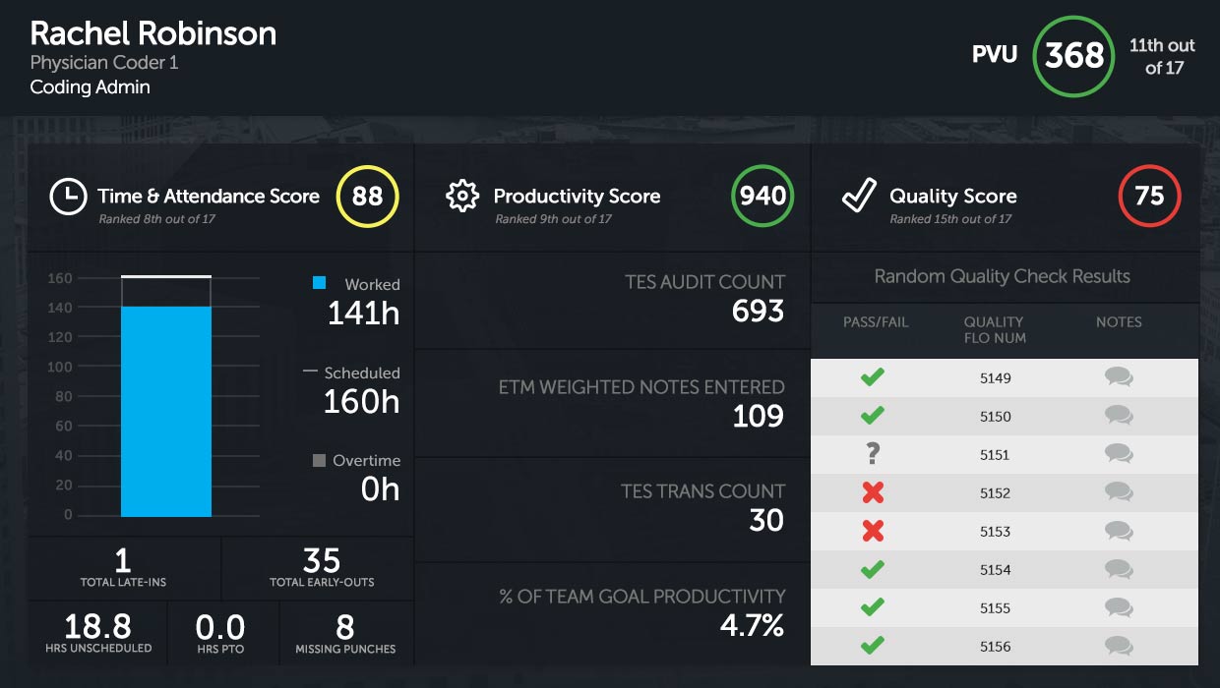1220x688 pixels.
Task: Expand the QUALITY FLO NUM column header
Action: [x=995, y=328]
